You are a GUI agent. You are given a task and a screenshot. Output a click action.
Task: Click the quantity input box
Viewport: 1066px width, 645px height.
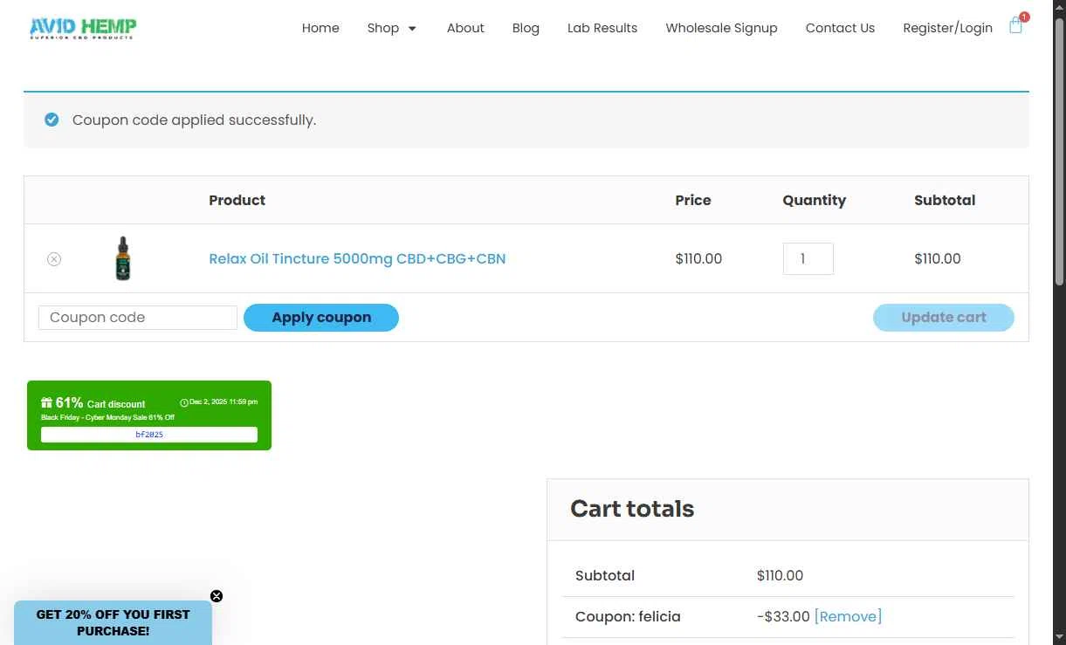tap(808, 258)
